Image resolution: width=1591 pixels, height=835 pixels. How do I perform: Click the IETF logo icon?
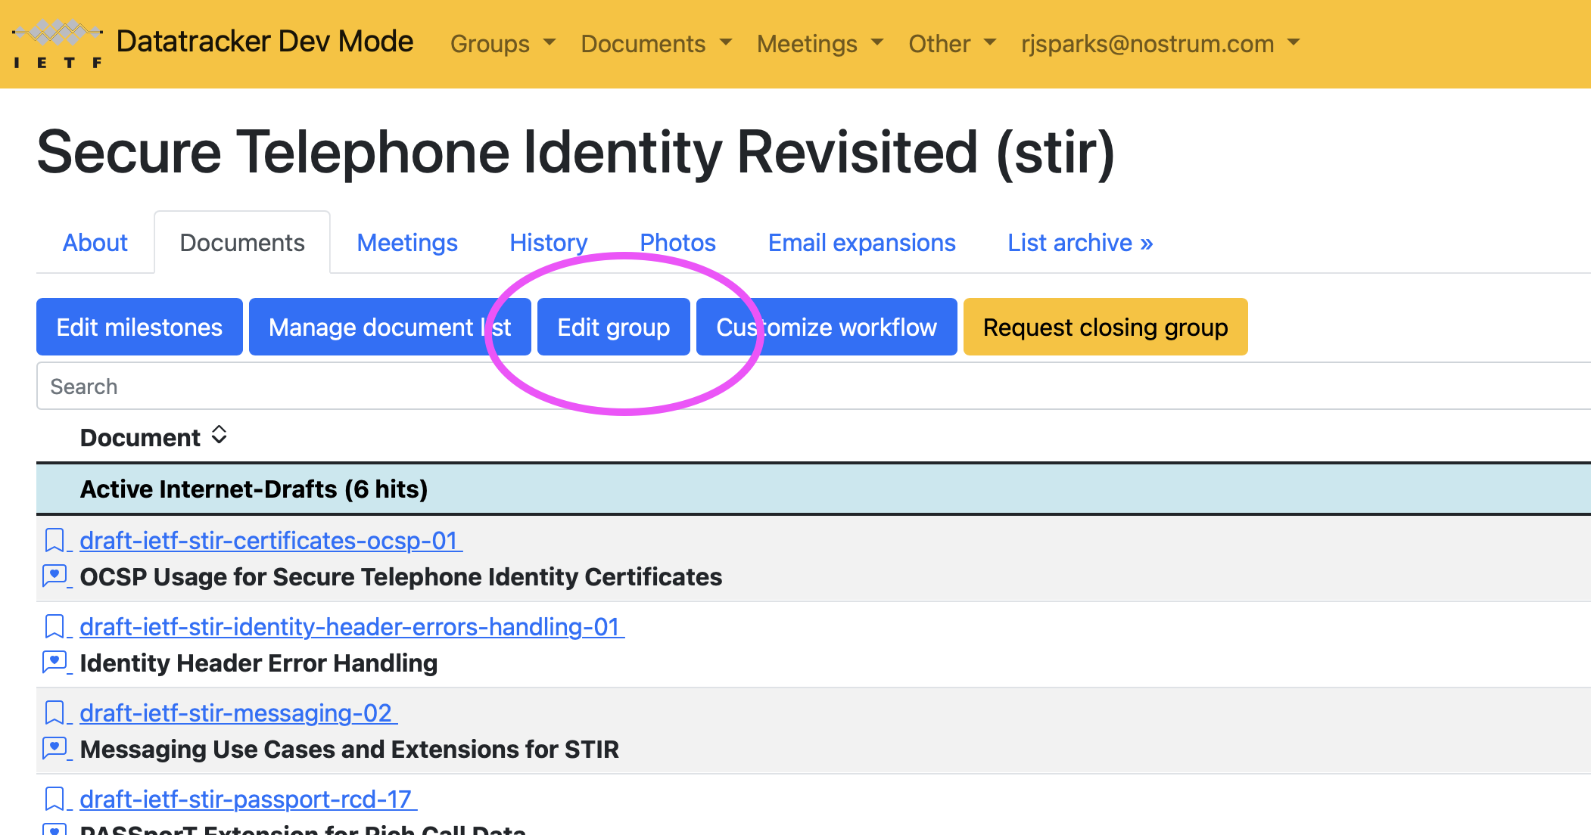pos(58,43)
